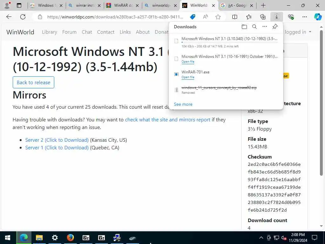Screen dimensions: 325x244
Task: Click the removed windows_11_cursors zip entry
Action: [x=226, y=90]
